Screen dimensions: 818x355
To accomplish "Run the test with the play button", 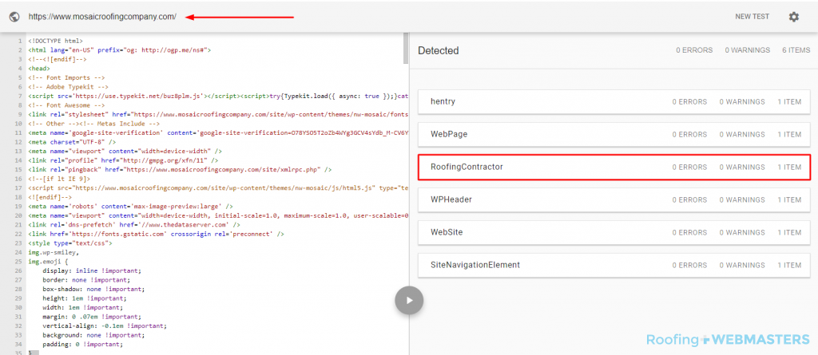I will [x=409, y=300].
